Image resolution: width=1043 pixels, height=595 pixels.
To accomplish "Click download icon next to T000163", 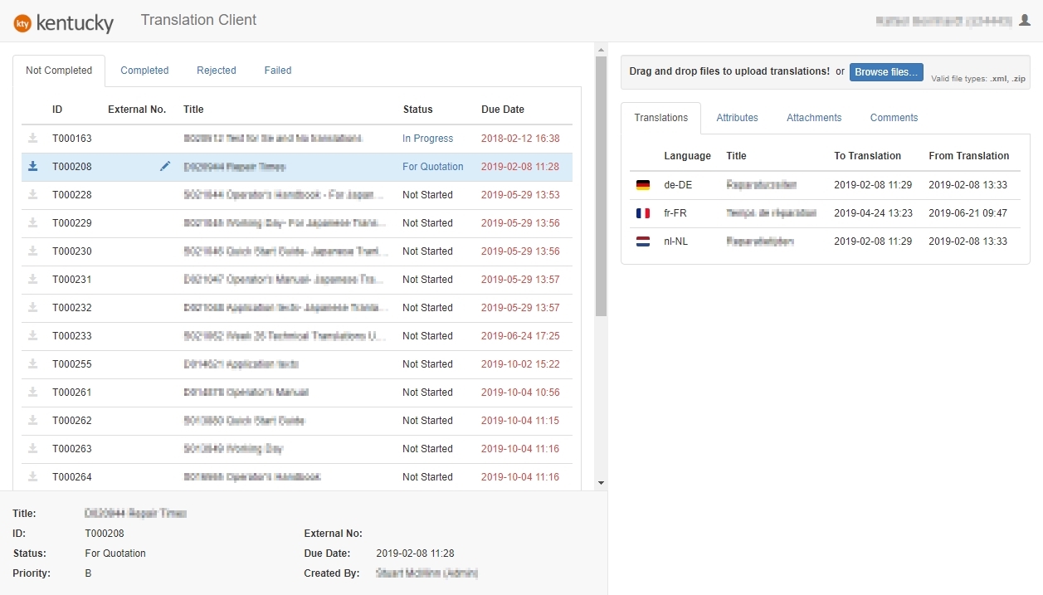I will tap(33, 139).
